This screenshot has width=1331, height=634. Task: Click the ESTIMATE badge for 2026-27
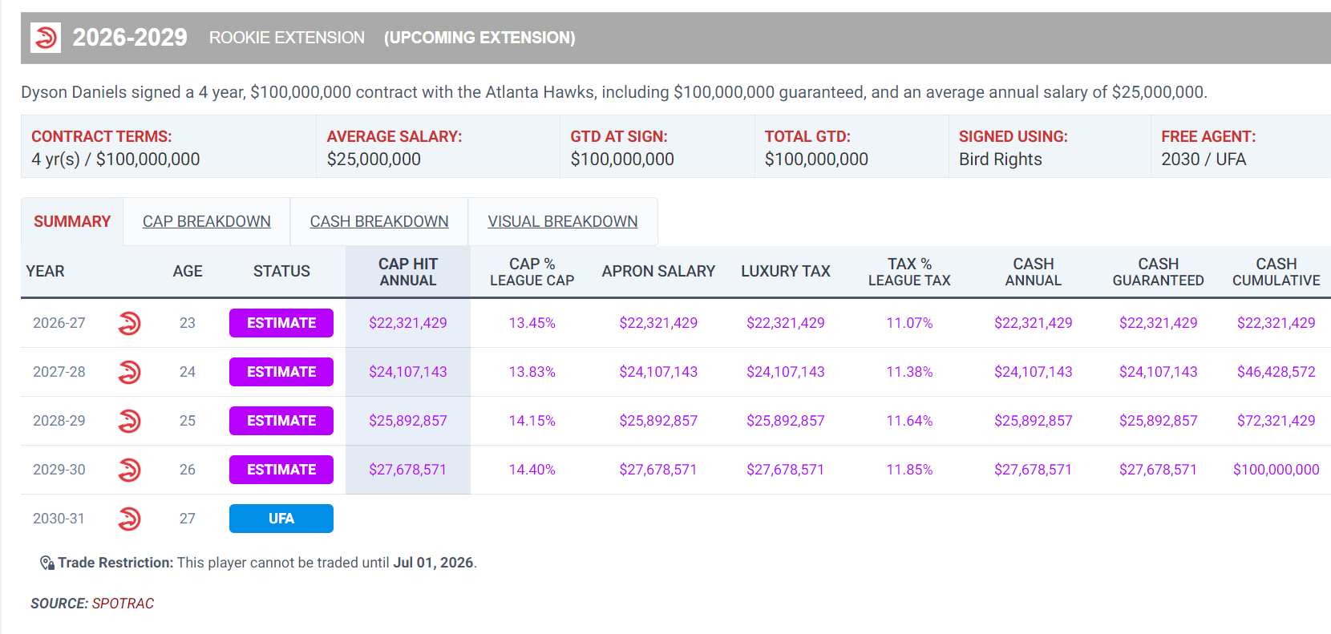(x=281, y=323)
